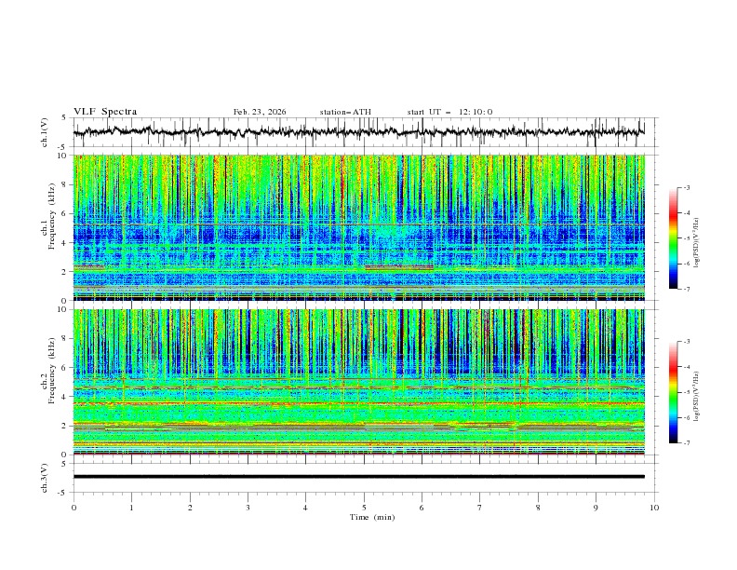Screen dimensions: 737x570
Task: Click the "-5" tick on ch.1(V) axis
Action: pos(63,147)
